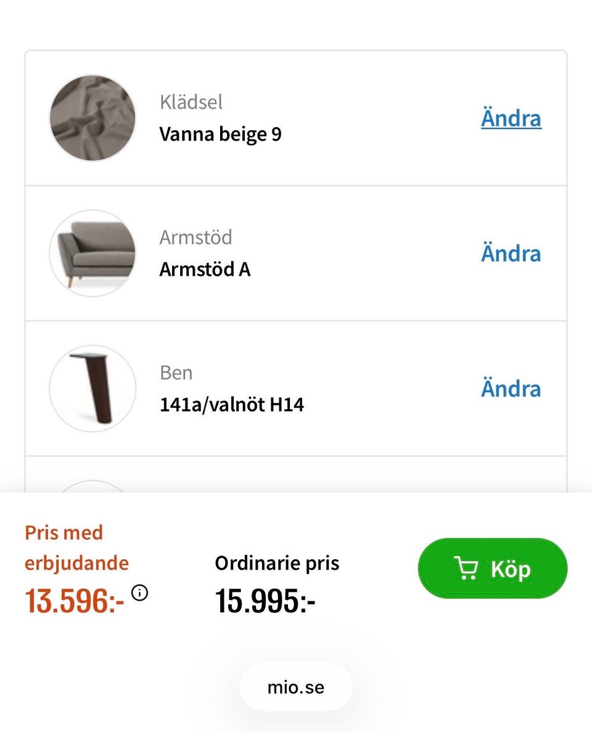Change the Klädsel via its Ändra link

[x=511, y=119]
